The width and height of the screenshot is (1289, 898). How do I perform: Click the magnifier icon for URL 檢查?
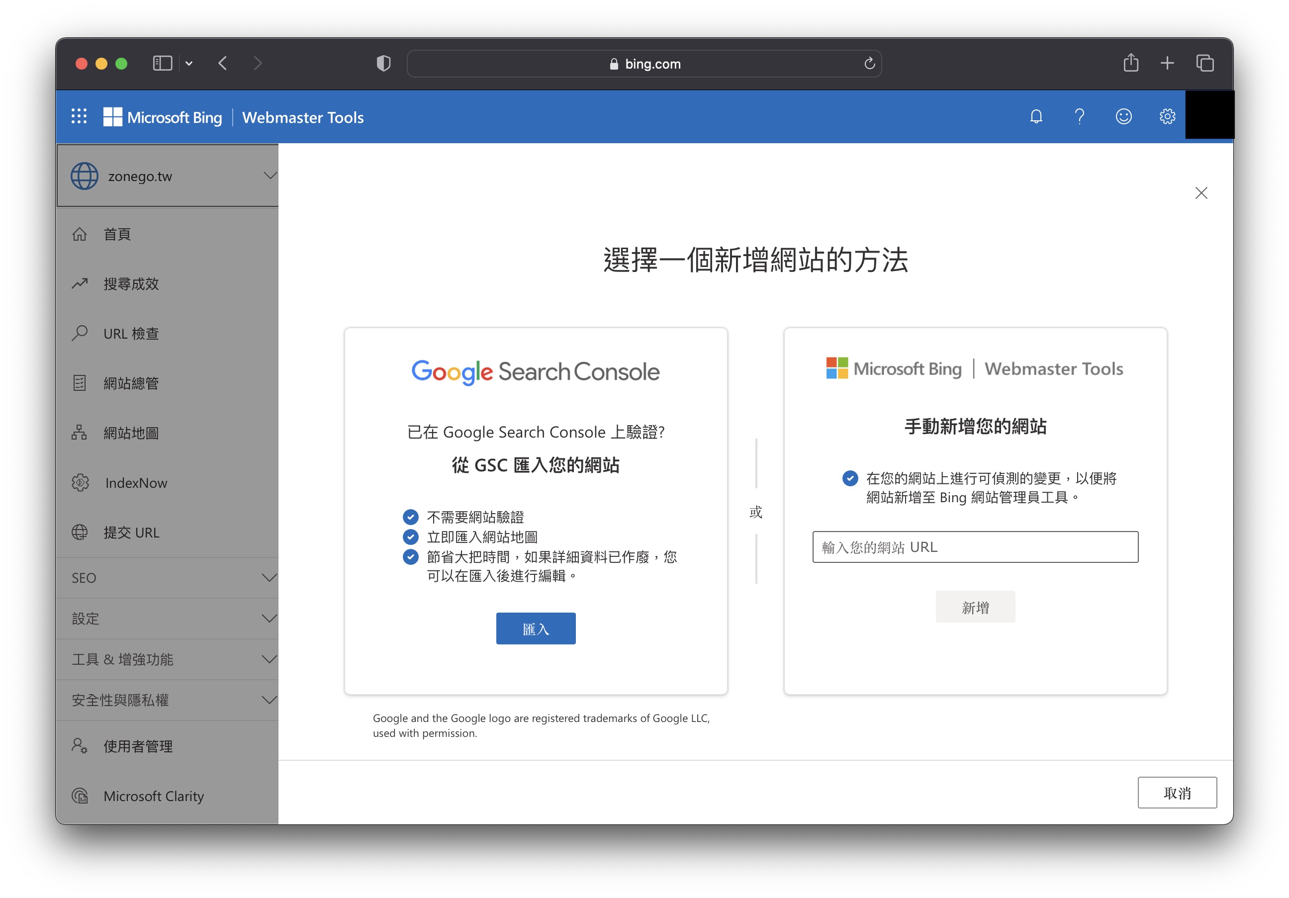click(x=80, y=333)
